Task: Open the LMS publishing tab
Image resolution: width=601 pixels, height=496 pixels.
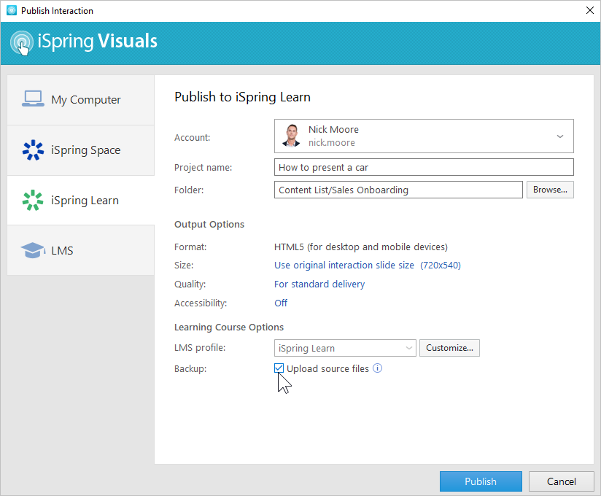Action: tap(81, 251)
